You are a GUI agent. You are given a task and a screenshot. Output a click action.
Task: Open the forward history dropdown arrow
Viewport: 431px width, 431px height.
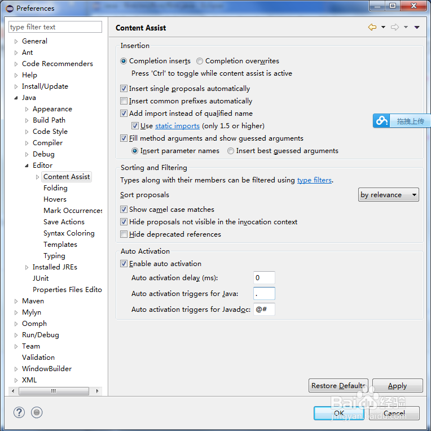tap(406, 27)
